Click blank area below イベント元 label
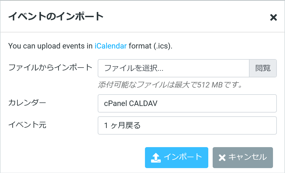 (41, 142)
